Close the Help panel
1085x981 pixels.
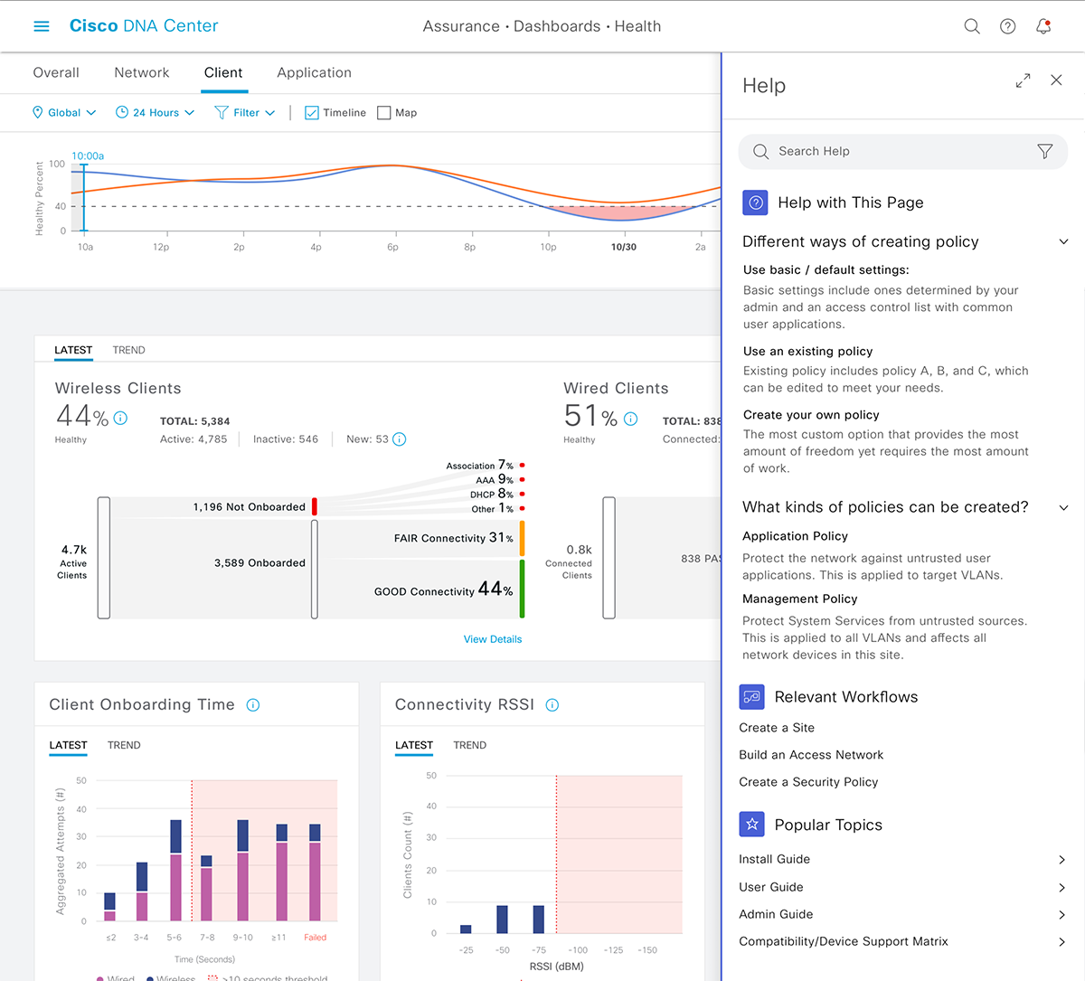pos(1056,80)
